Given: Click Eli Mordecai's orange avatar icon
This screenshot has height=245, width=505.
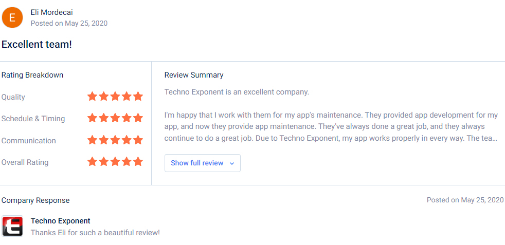Looking at the screenshot, I should click(12, 17).
